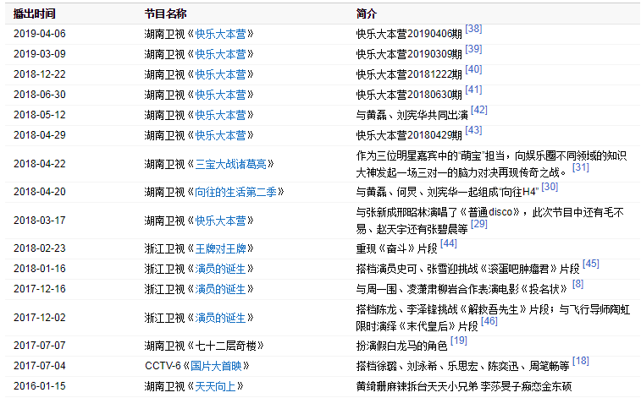The height and width of the screenshot is (398, 641).
Task: Click footnote [42] after 共同出演
Action: [x=479, y=110]
